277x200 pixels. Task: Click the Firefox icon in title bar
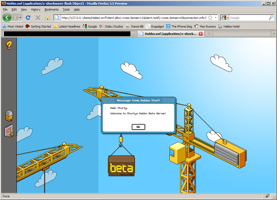tap(4, 3)
